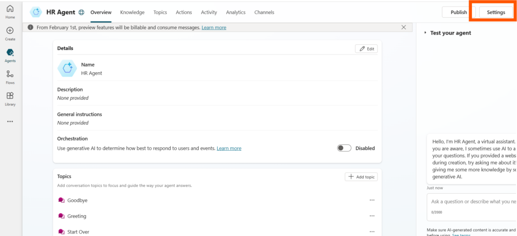Click General instructions None provided text
Viewport: 517px width, 236px height.
73,123
